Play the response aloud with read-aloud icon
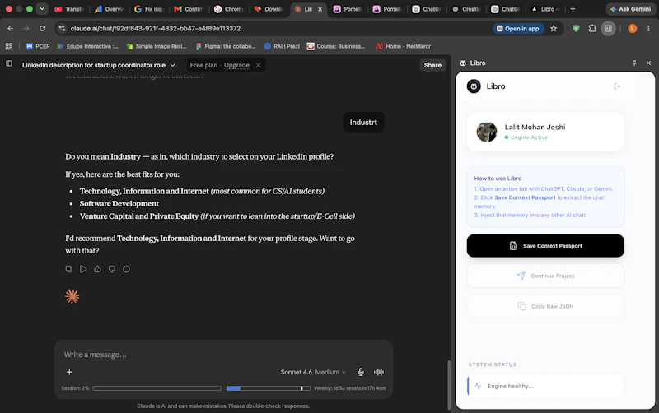Image resolution: width=659 pixels, height=413 pixels. pos(83,269)
